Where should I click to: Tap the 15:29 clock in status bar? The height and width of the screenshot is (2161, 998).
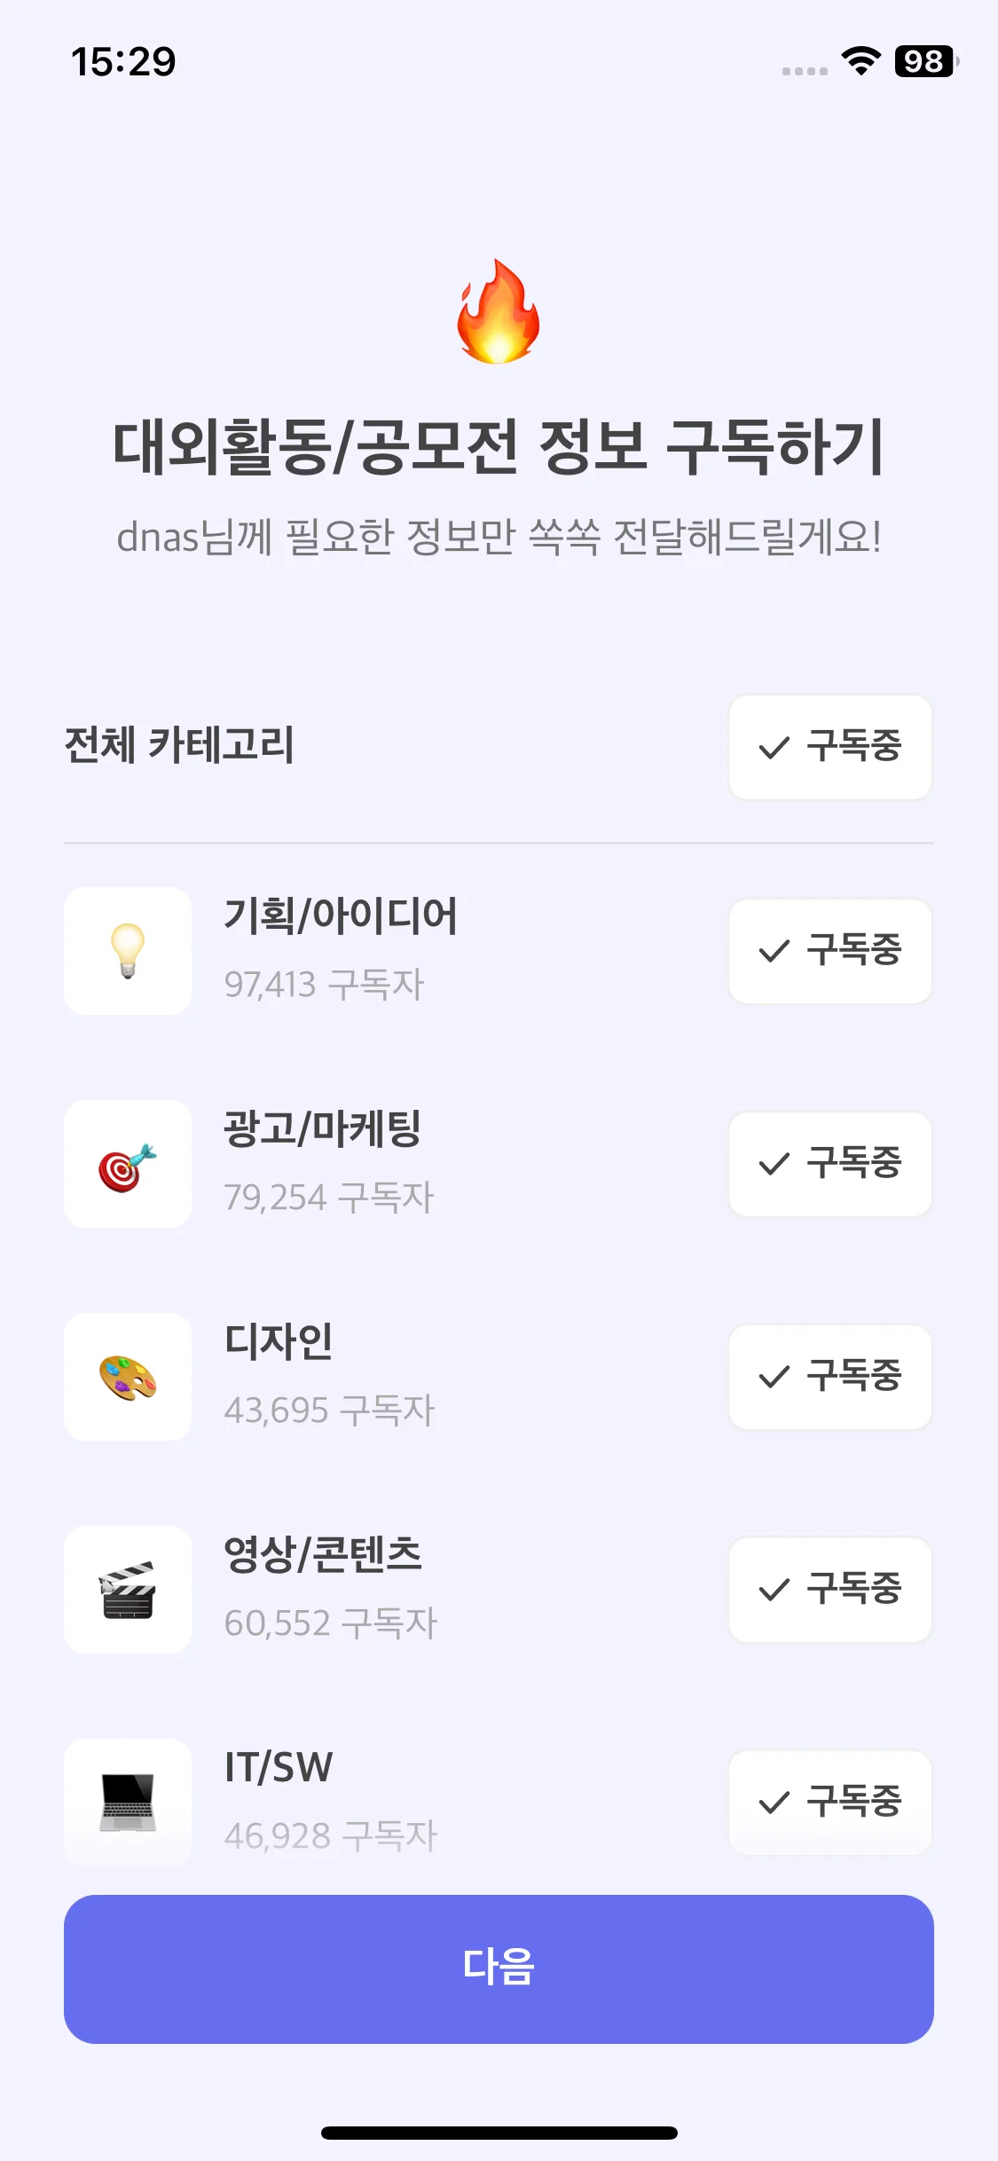[123, 62]
